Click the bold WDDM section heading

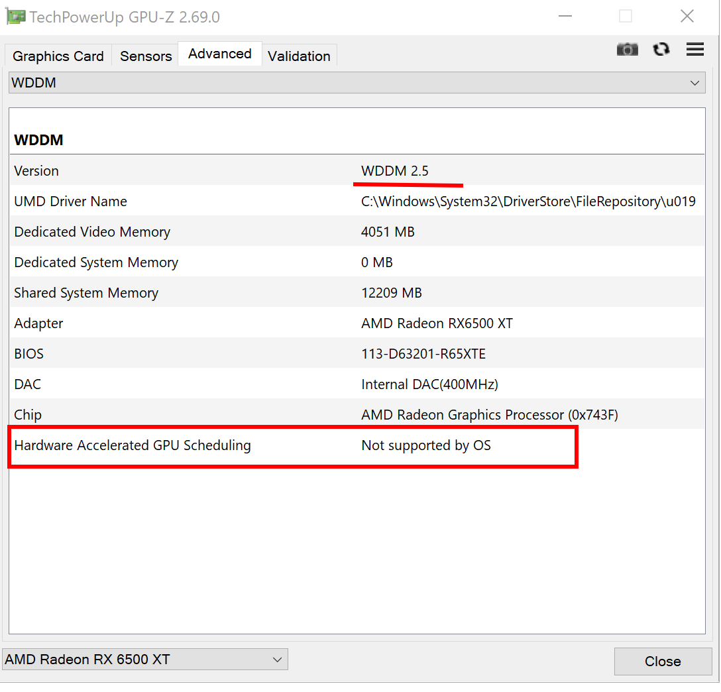tap(38, 140)
